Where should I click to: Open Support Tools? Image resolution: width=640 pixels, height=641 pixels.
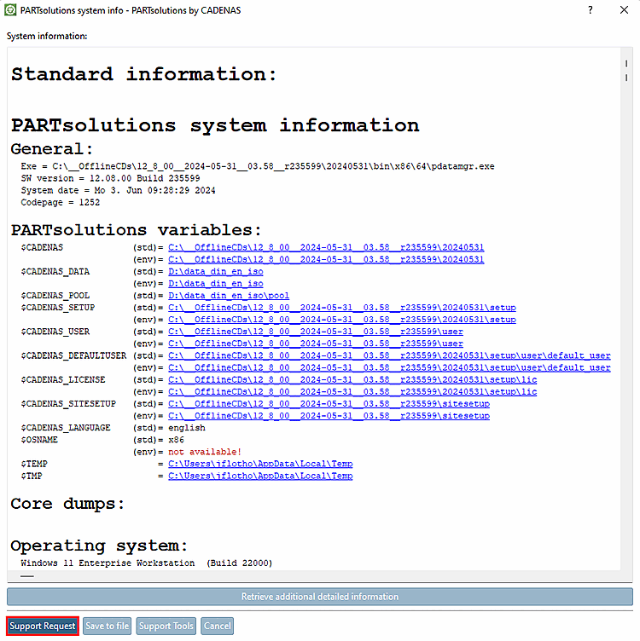click(x=166, y=626)
